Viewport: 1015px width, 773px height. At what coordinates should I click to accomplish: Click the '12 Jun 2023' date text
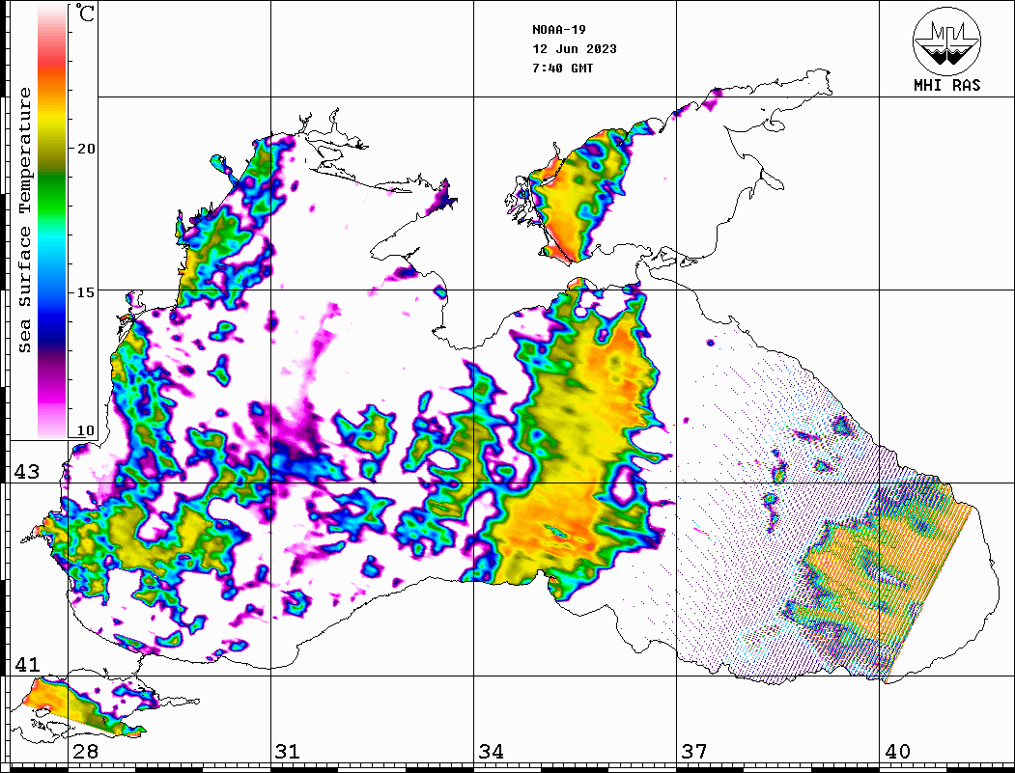click(x=575, y=49)
